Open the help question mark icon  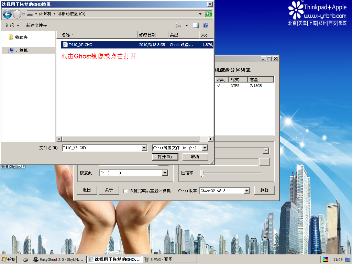tap(206, 25)
